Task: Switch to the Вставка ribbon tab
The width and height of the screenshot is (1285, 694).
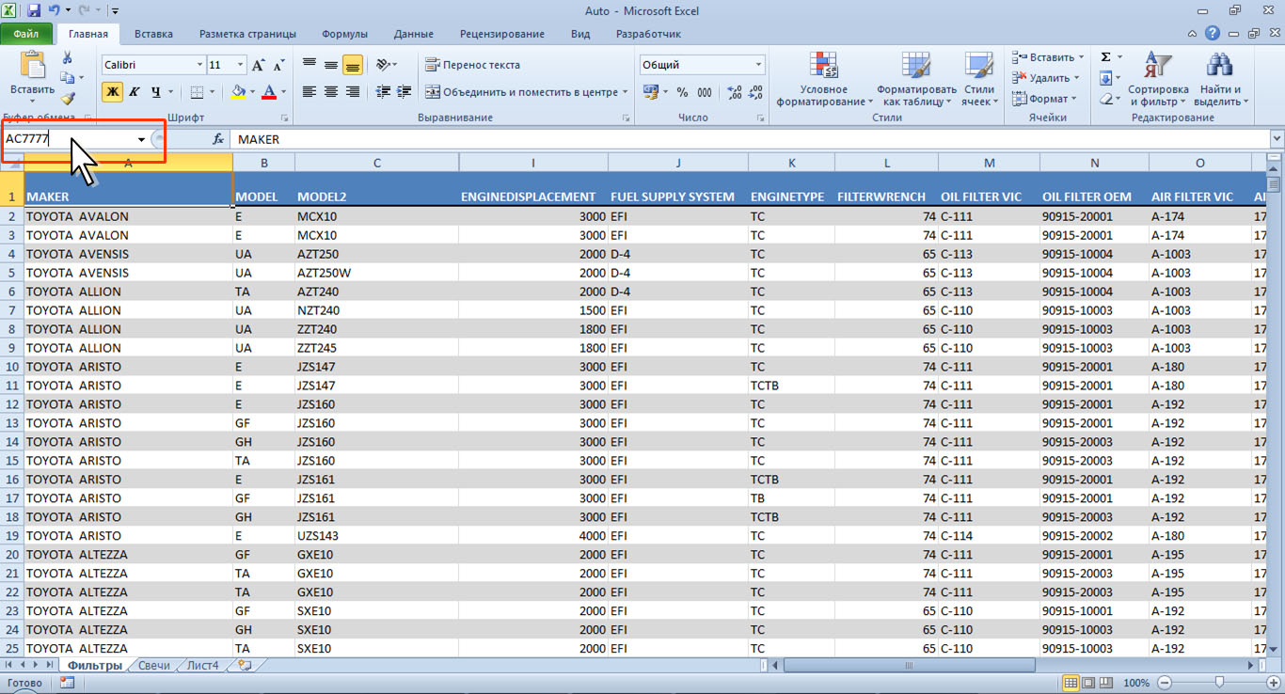Action: (x=153, y=34)
